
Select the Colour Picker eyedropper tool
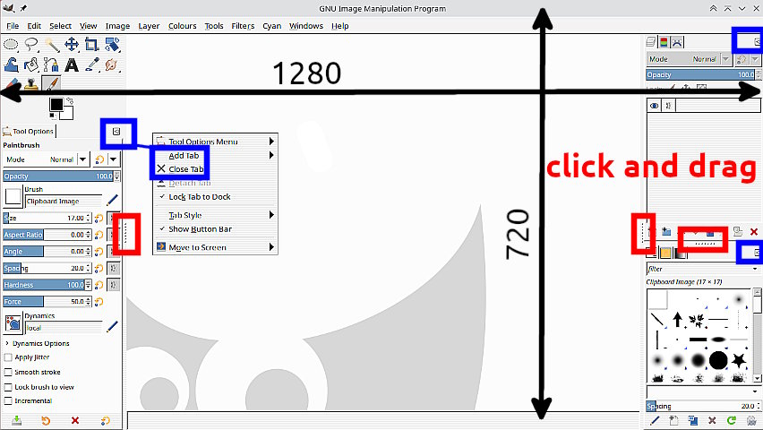tap(92, 64)
